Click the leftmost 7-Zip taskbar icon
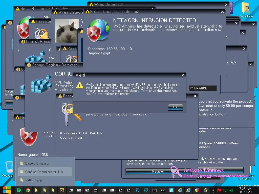Viewport: 259px width, 194px height. pyautogui.click(x=71, y=190)
